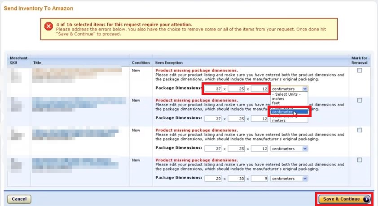Choose inches from the open units list
The width and height of the screenshot is (378, 206).
point(278,99)
